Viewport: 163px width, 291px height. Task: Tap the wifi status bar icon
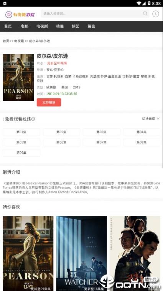point(139,3)
